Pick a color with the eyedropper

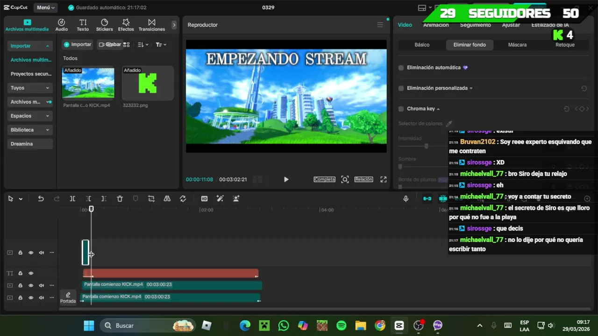[449, 124]
